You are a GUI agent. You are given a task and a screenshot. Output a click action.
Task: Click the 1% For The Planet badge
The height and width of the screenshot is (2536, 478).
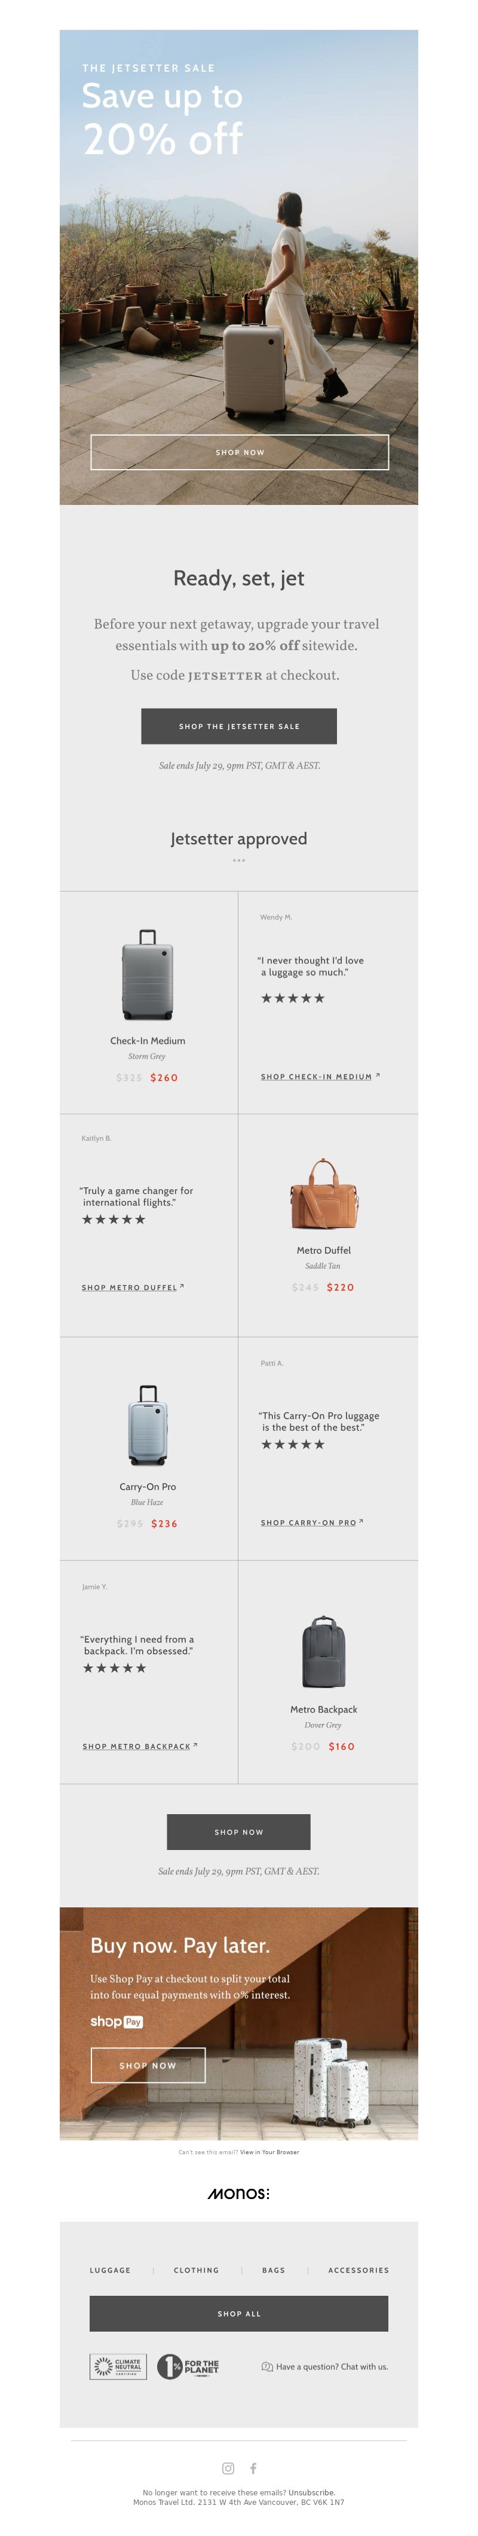189,2366
